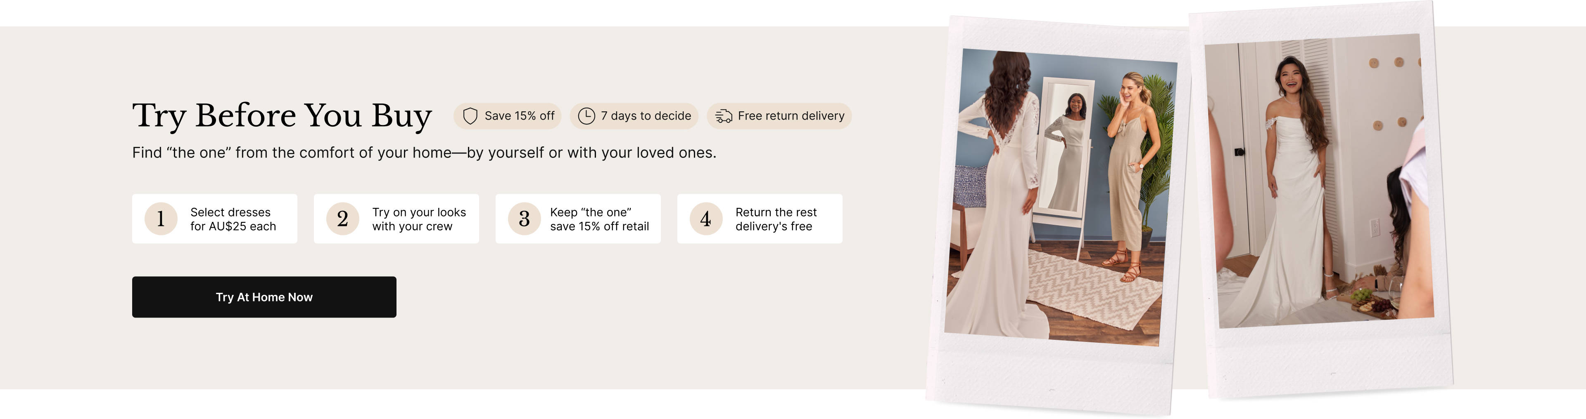Click the number 1 step circle
The image size is (1586, 419).
(x=161, y=219)
